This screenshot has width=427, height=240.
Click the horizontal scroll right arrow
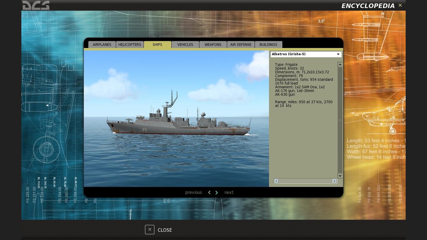click(334, 181)
